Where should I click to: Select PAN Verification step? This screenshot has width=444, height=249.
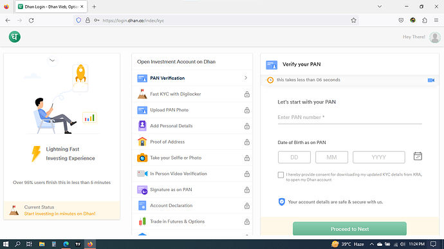tap(192, 78)
